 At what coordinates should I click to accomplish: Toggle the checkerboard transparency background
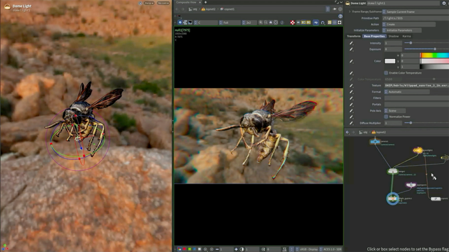(292, 23)
